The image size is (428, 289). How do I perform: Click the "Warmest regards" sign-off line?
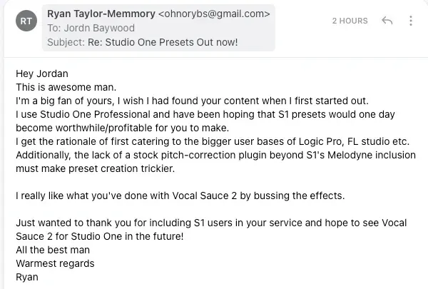[x=55, y=263]
